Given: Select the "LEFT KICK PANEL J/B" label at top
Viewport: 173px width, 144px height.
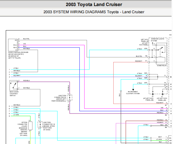Looking at the screenshot, I should click(144, 42).
